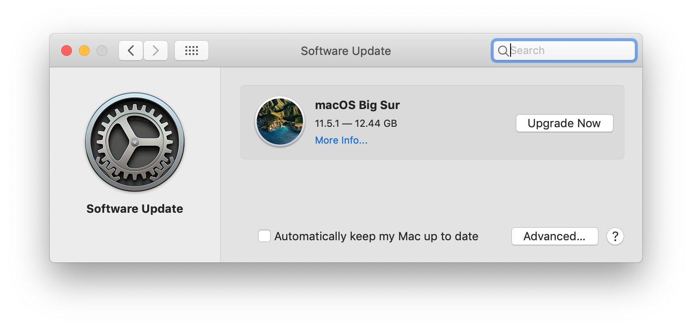
Task: Open help with the question mark button
Action: pyautogui.click(x=615, y=236)
